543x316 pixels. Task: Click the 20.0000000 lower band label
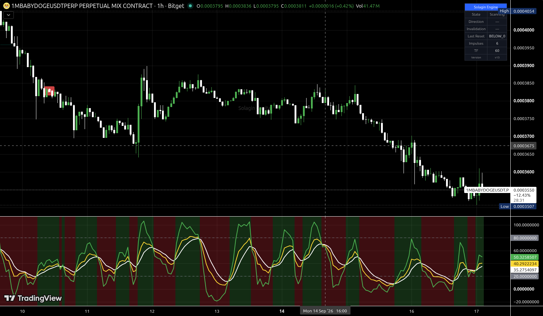(525, 276)
